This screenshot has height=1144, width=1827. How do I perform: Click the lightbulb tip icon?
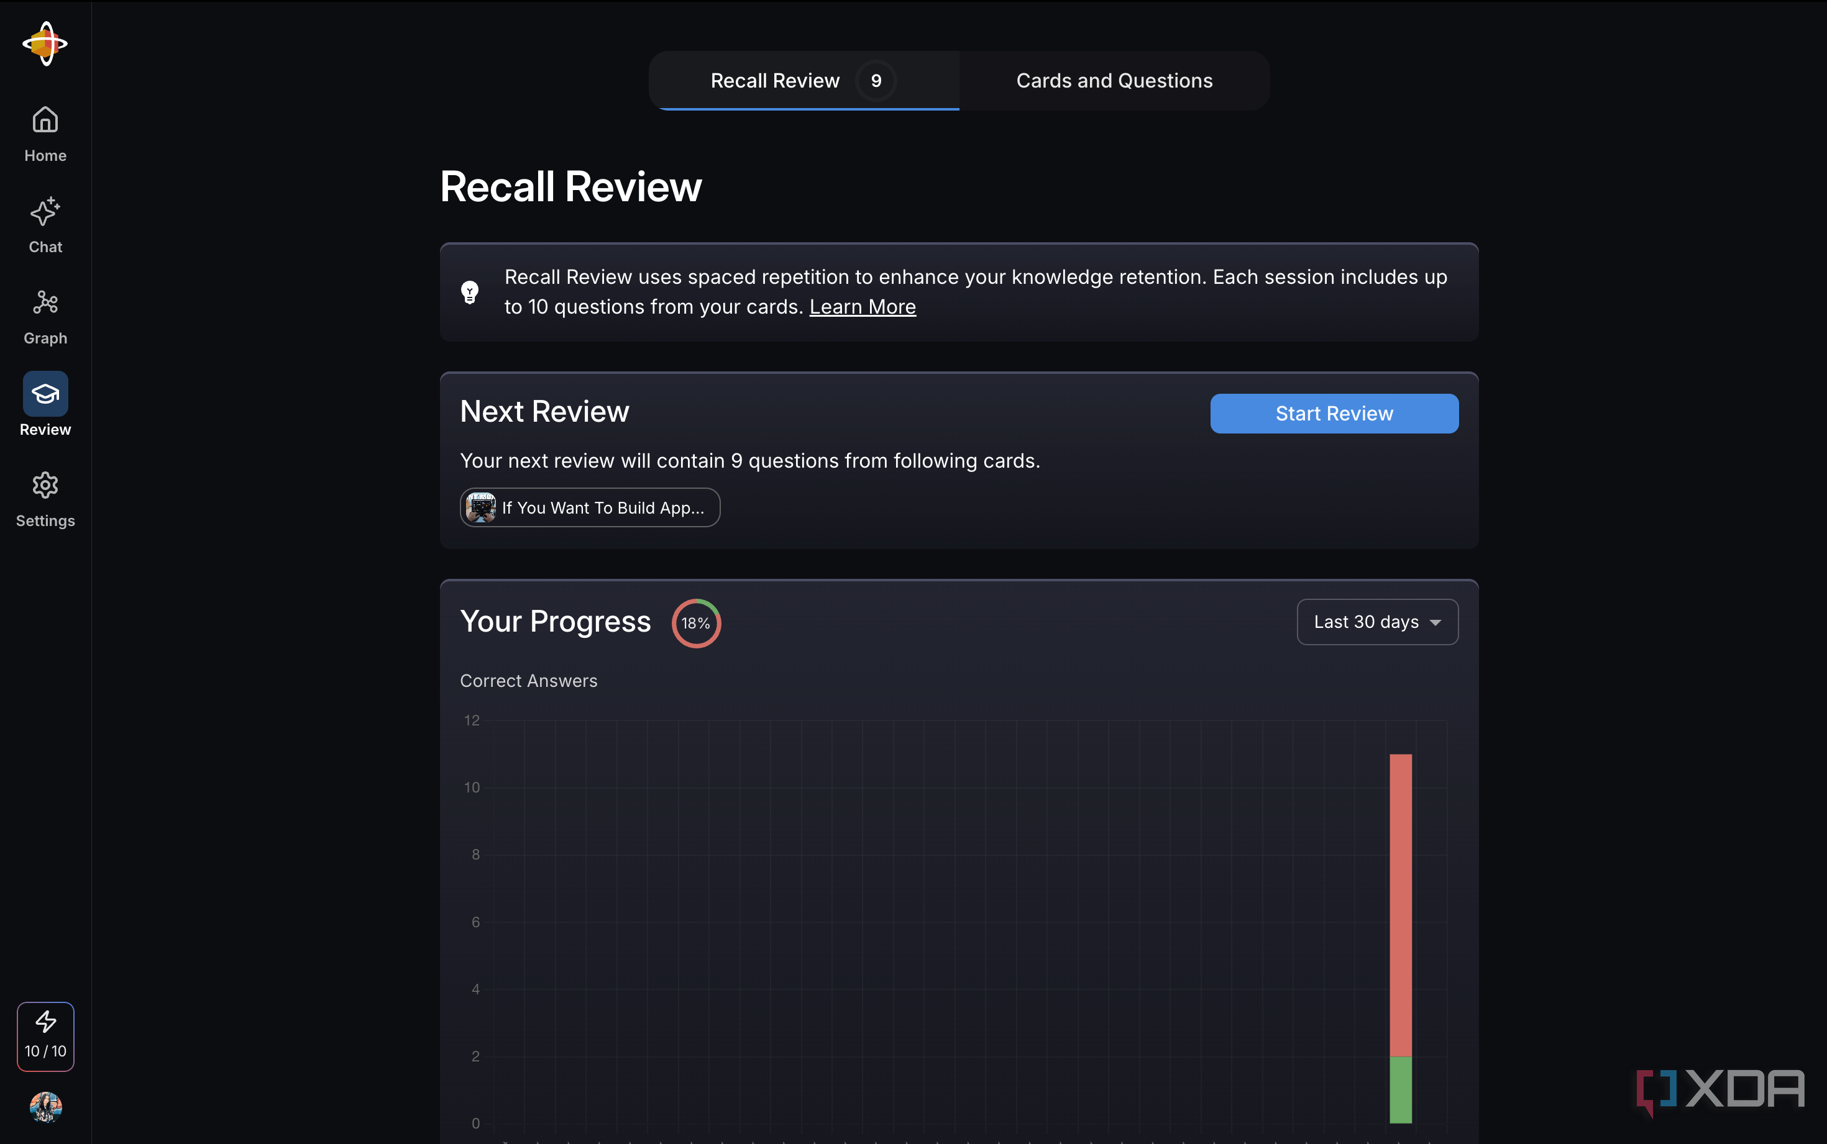click(x=469, y=292)
